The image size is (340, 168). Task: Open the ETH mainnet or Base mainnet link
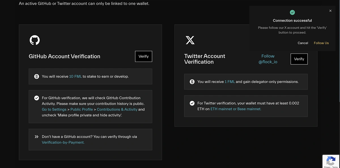236,109
